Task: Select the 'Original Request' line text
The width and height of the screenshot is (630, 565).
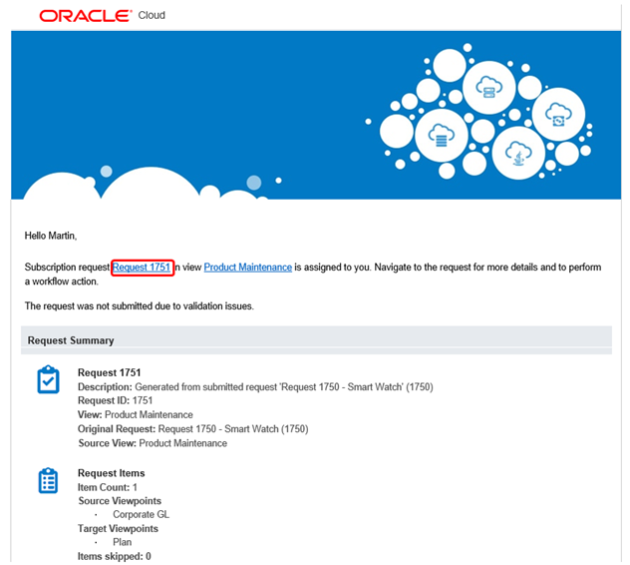Action: click(x=193, y=429)
